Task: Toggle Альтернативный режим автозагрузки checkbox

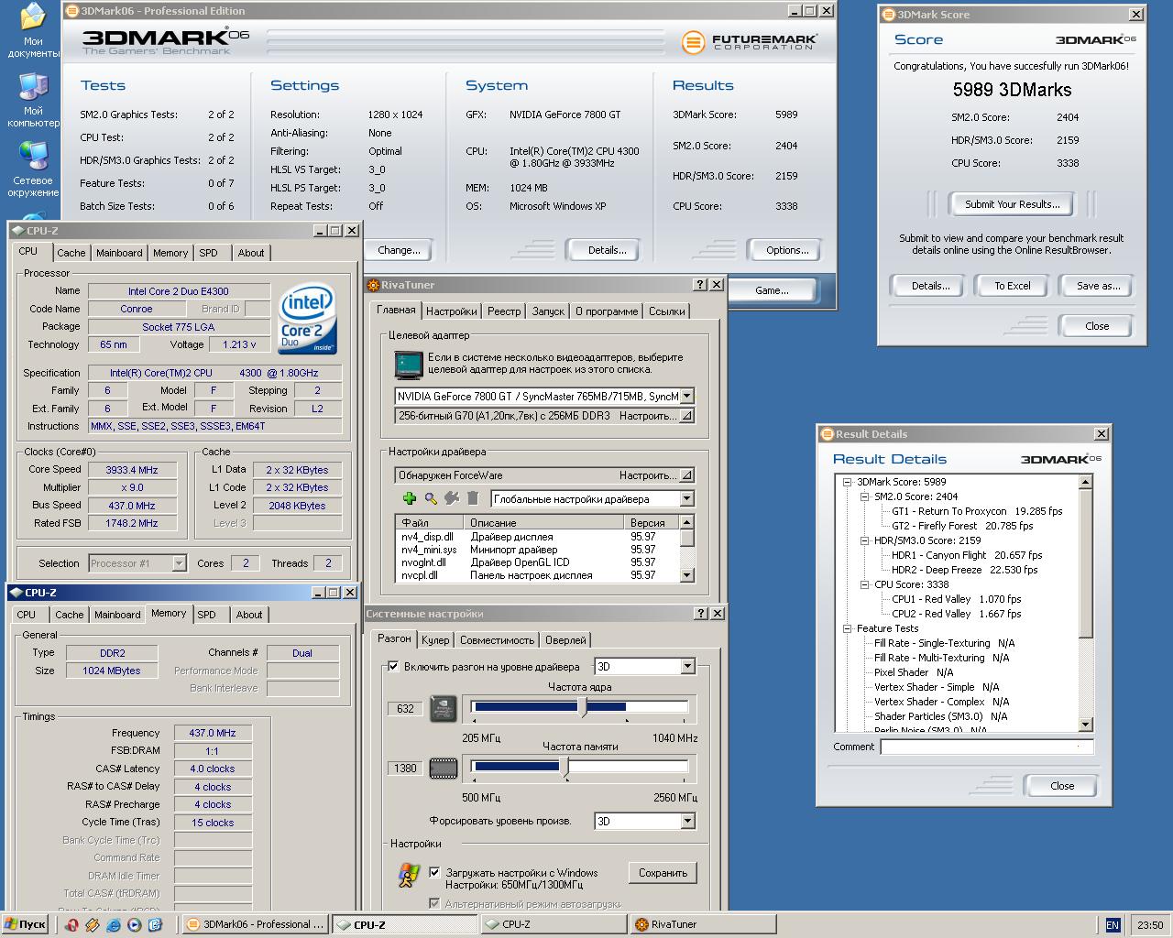Action: tap(434, 904)
